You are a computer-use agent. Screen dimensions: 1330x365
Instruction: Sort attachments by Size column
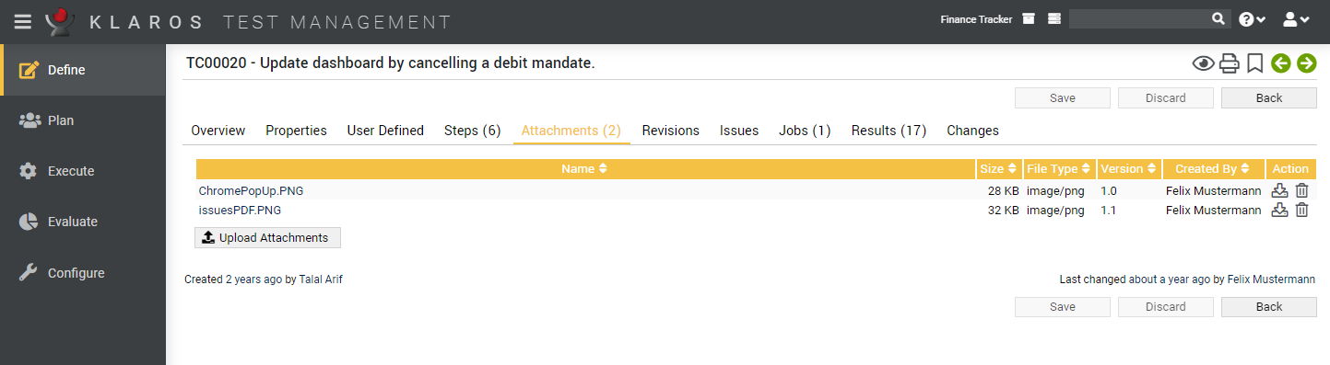tap(998, 168)
